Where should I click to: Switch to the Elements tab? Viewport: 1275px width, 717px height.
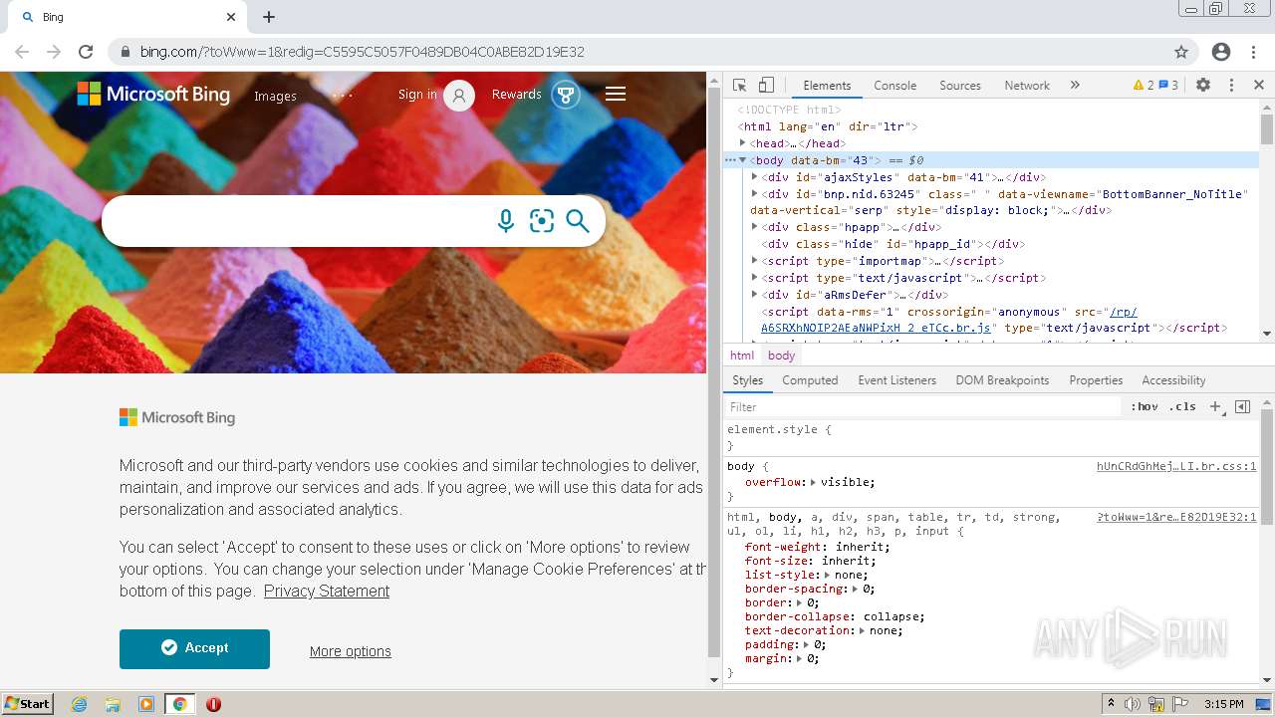tap(827, 86)
